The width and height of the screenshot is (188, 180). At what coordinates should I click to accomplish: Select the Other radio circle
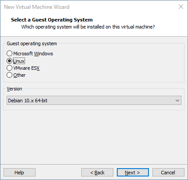pos(9,75)
